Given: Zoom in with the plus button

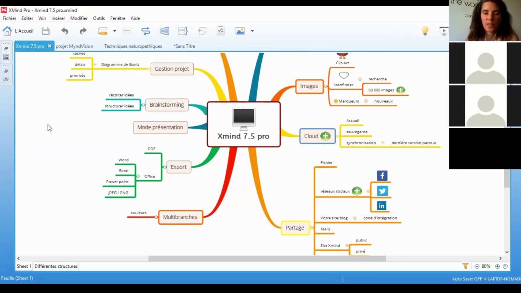Looking at the screenshot, I should (497, 266).
